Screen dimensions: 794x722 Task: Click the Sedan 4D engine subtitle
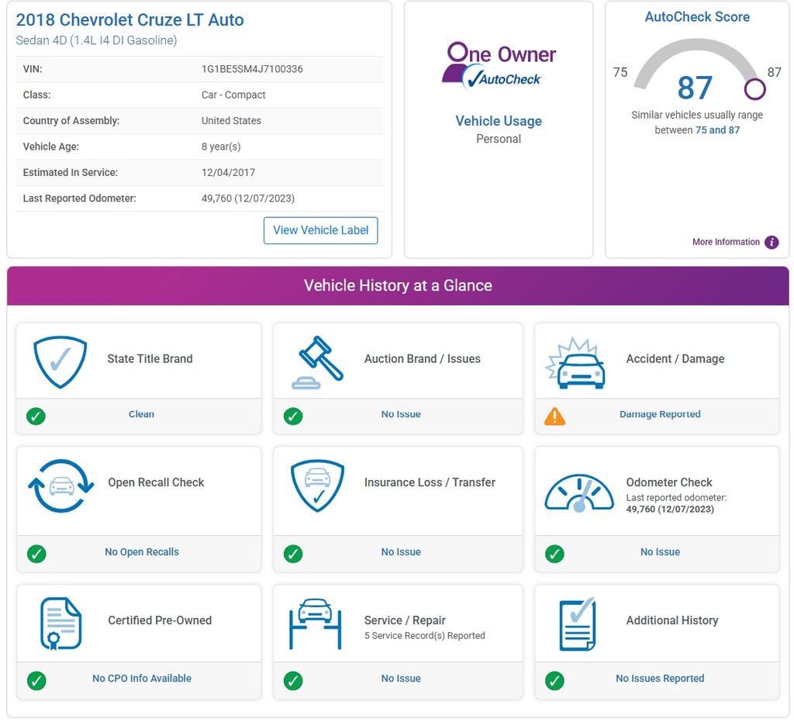(x=96, y=40)
